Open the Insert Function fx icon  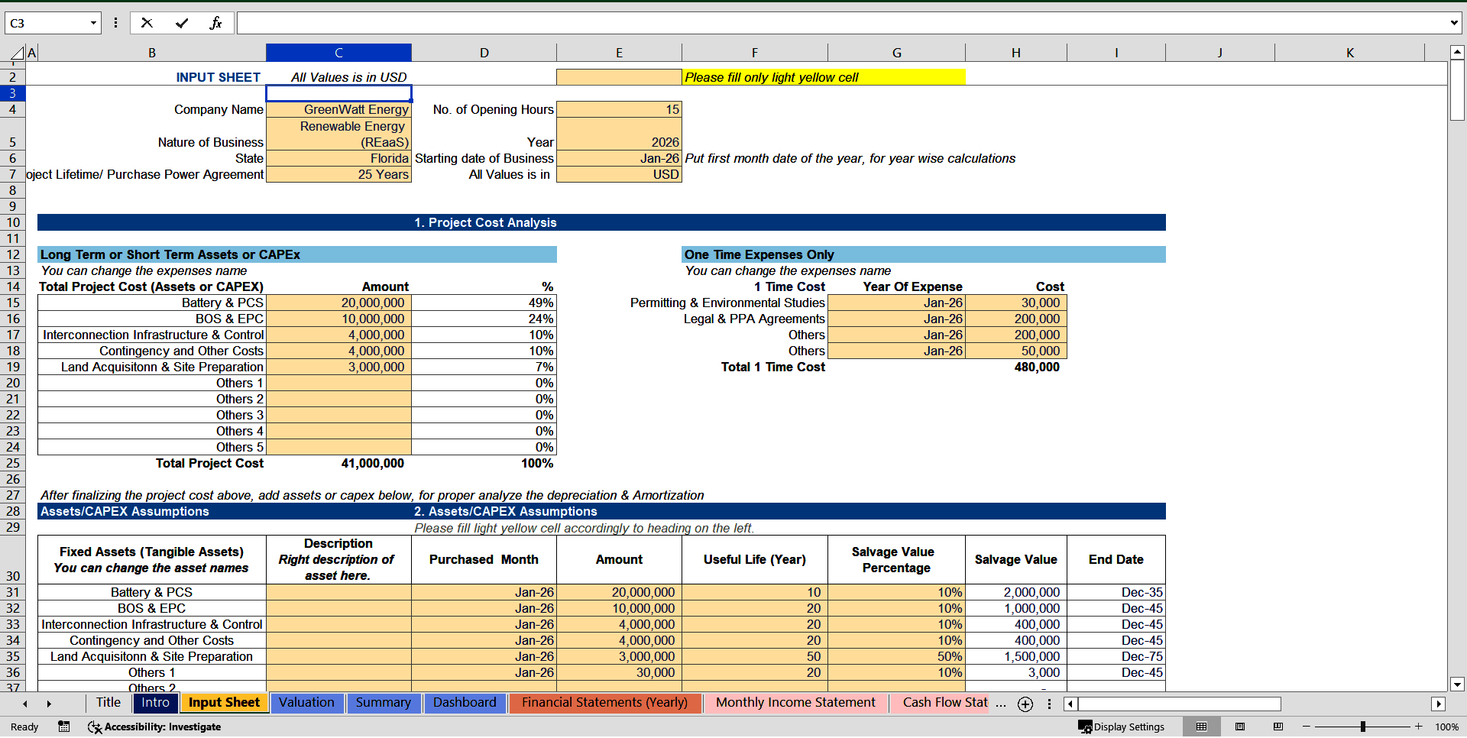coord(215,23)
